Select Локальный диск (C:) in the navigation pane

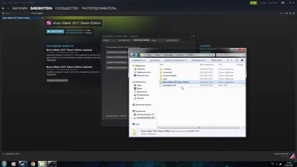click(145, 115)
